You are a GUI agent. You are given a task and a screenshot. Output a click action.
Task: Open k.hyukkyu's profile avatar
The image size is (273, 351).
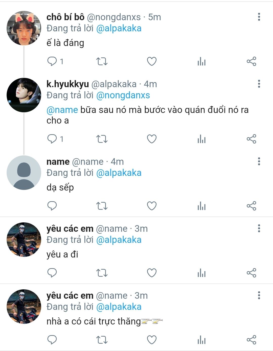(x=24, y=95)
